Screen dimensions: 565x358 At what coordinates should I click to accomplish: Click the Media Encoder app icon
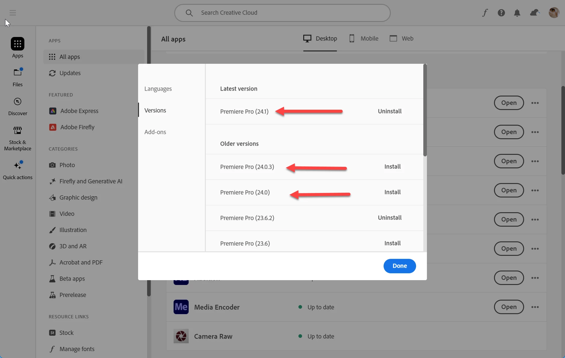181,307
